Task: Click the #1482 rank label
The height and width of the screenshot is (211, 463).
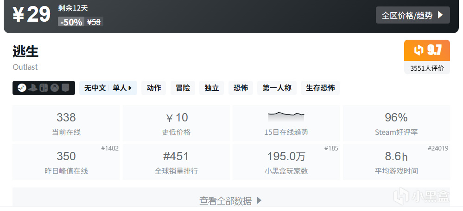Action: [x=109, y=148]
